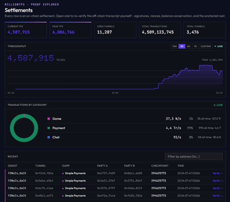The width and height of the screenshot is (230, 202).
Task: Click Party B address 0xf630…783a
Action: [x=133, y=196]
